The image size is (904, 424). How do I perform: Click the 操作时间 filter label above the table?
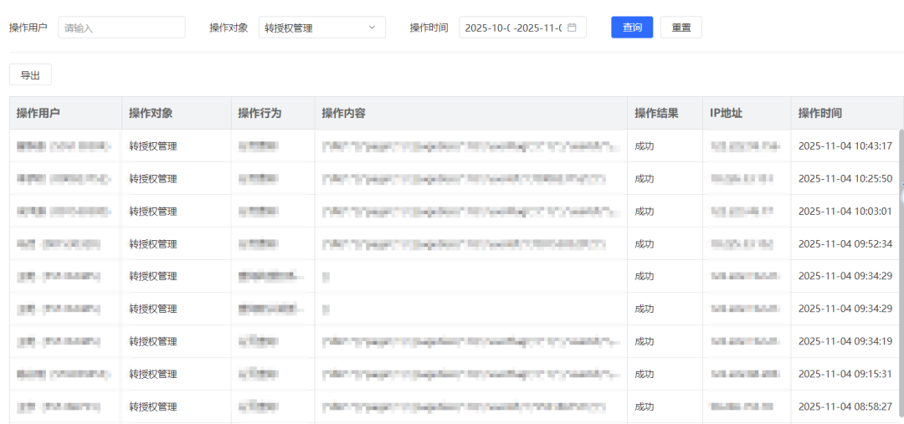click(x=429, y=27)
